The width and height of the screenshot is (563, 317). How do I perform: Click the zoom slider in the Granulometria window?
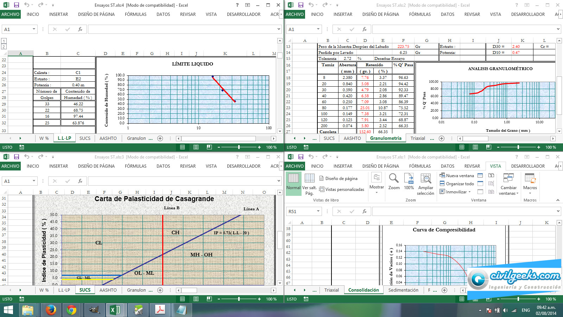[x=518, y=147]
